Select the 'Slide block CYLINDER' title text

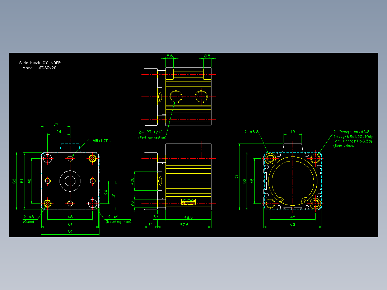pos(40,63)
